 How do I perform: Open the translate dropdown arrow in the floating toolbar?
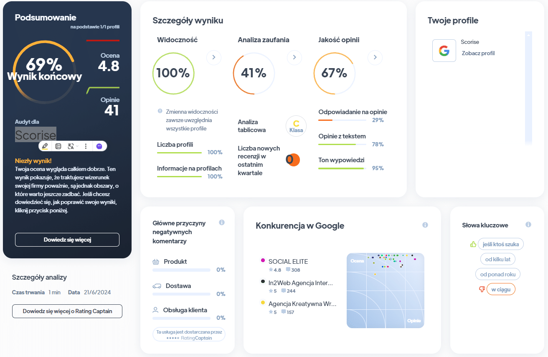coord(77,146)
